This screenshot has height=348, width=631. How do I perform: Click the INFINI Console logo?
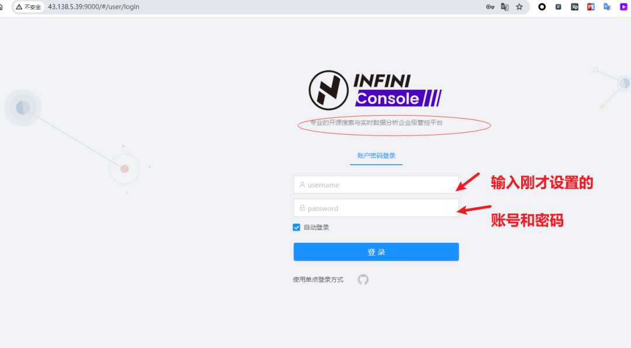[375, 90]
